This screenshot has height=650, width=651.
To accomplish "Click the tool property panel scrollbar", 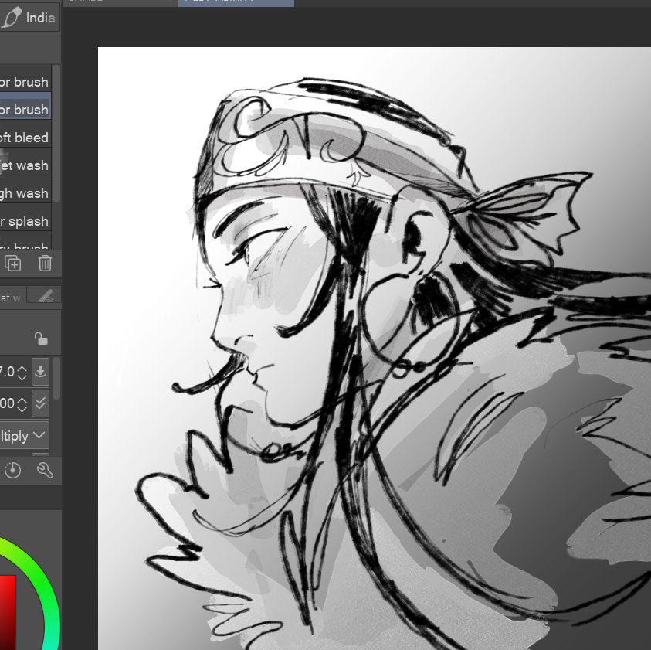I will click(x=57, y=378).
